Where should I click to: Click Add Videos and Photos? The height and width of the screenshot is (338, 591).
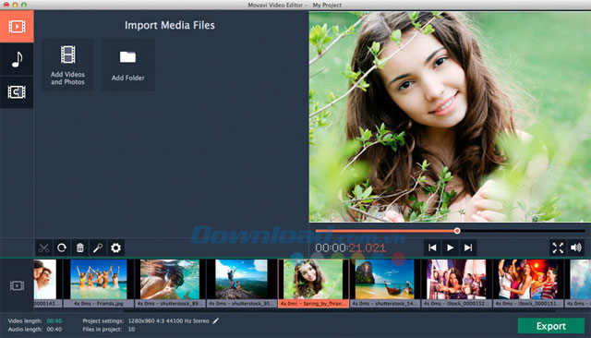coord(67,65)
